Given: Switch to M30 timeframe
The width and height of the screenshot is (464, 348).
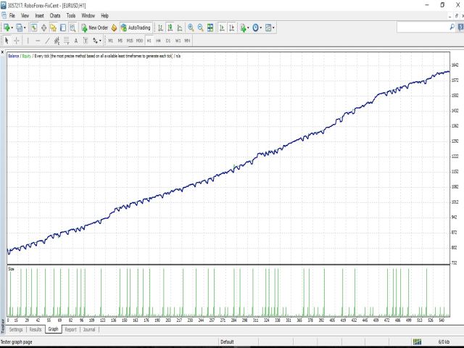Looking at the screenshot, I should 139,41.
